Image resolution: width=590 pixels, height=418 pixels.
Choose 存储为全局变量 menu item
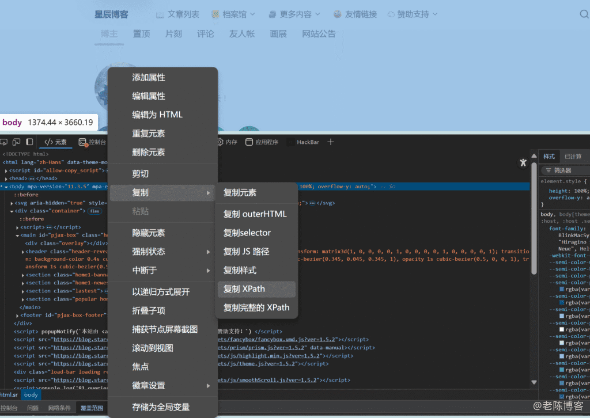(x=163, y=407)
